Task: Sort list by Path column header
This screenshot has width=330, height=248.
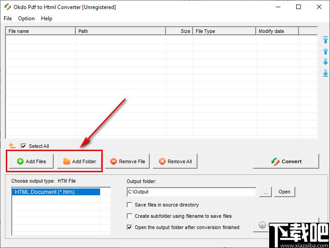Action: pos(120,31)
